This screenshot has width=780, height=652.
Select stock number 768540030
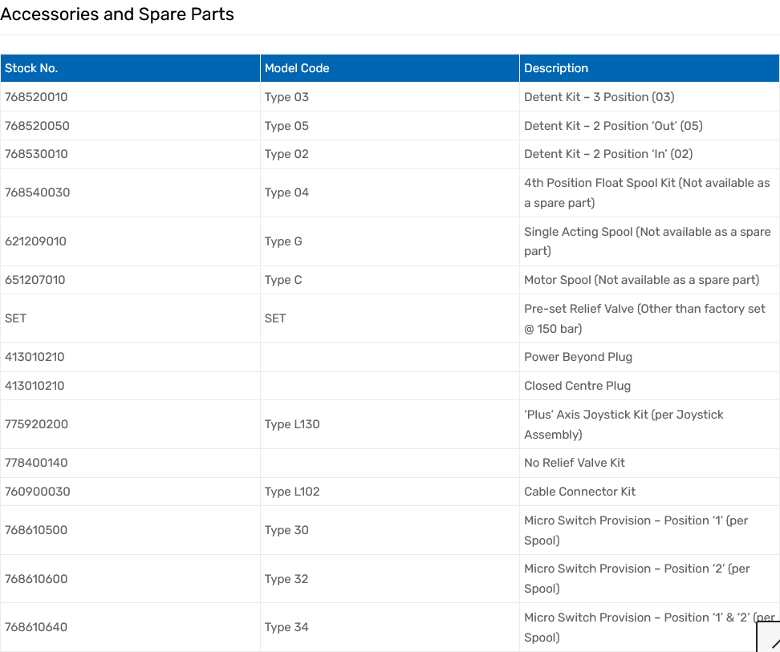[37, 192]
